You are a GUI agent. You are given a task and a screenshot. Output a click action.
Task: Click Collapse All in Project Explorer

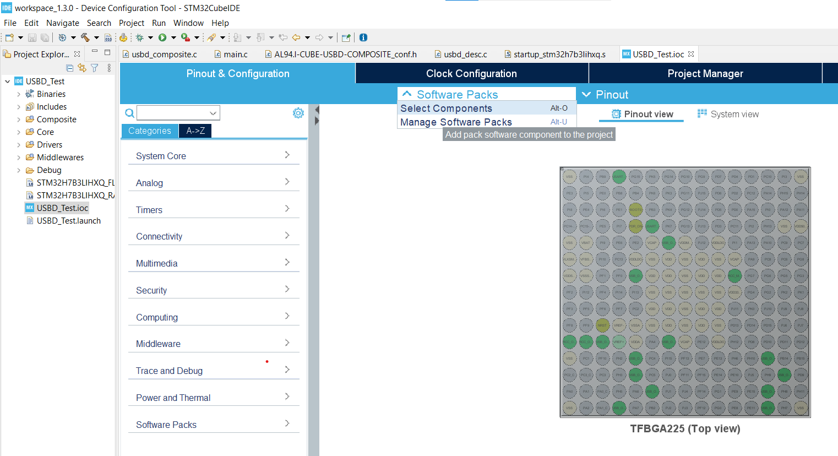[70, 68]
